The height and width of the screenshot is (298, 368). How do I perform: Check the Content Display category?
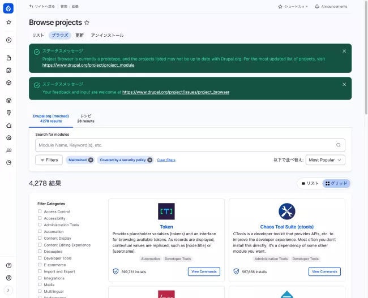pos(40,238)
